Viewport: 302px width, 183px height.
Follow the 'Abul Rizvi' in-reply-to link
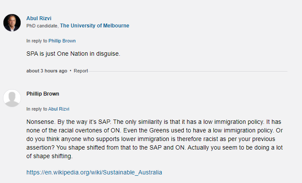(58, 109)
